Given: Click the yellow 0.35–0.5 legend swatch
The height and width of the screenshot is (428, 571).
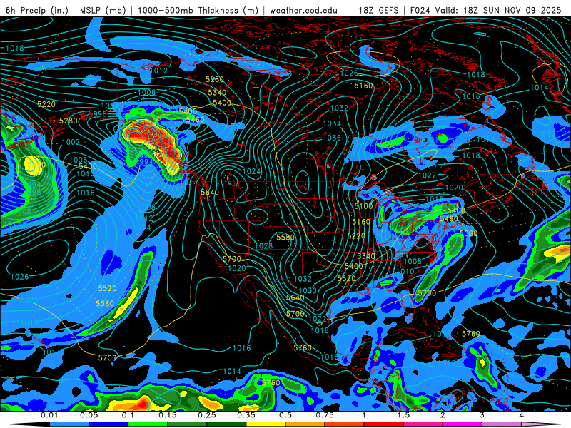Looking at the screenshot, I should 266,424.
